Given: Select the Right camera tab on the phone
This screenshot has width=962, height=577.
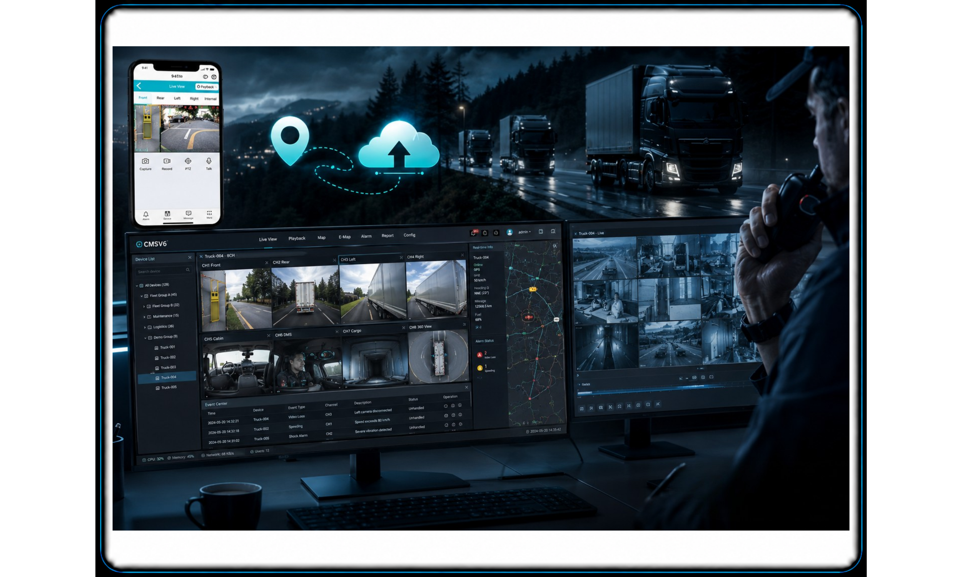Looking at the screenshot, I should pyautogui.click(x=194, y=99).
